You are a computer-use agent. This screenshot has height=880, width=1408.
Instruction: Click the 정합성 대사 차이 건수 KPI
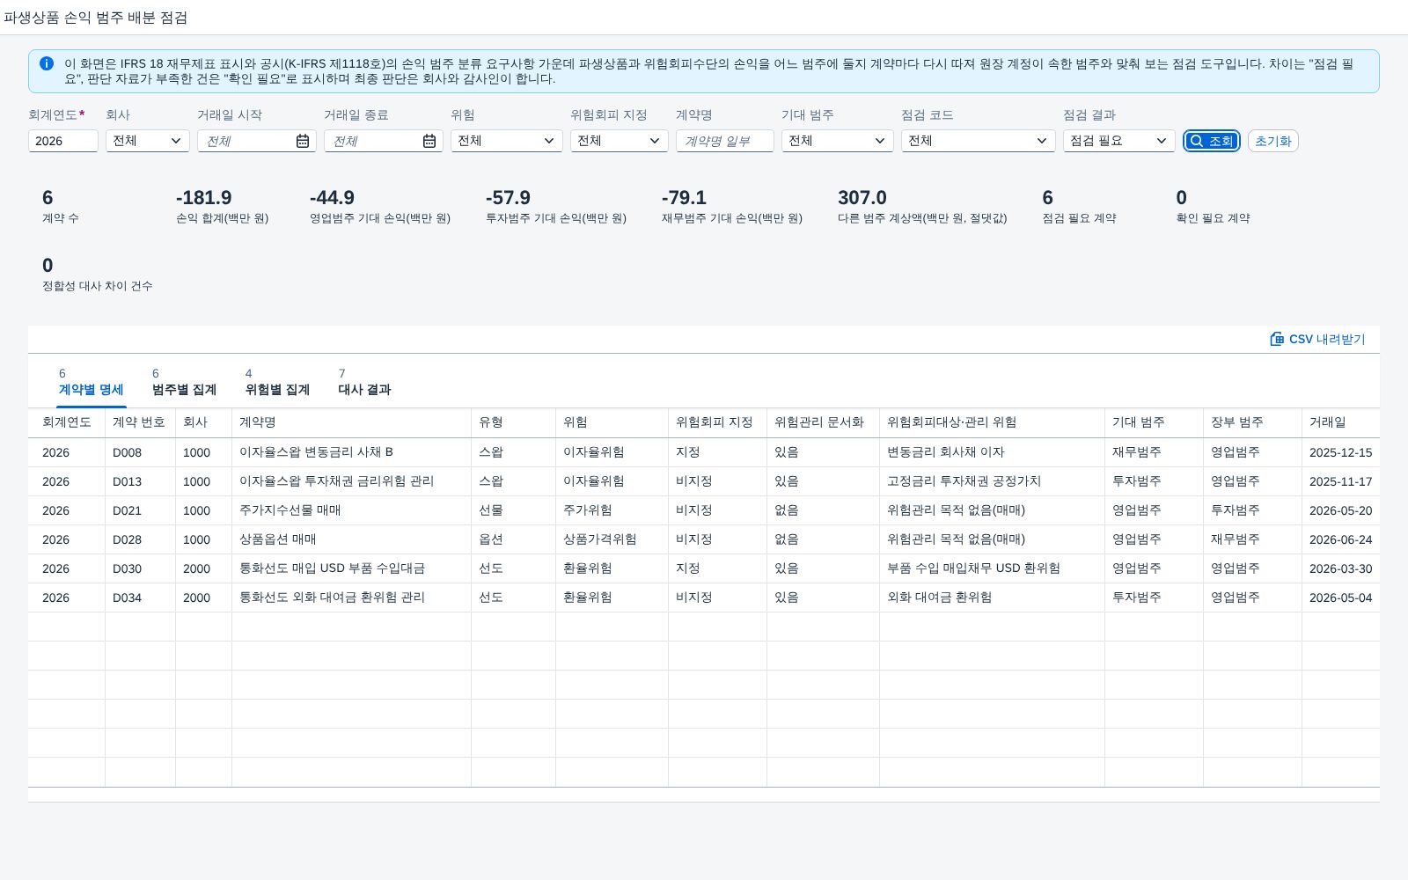coord(98,275)
